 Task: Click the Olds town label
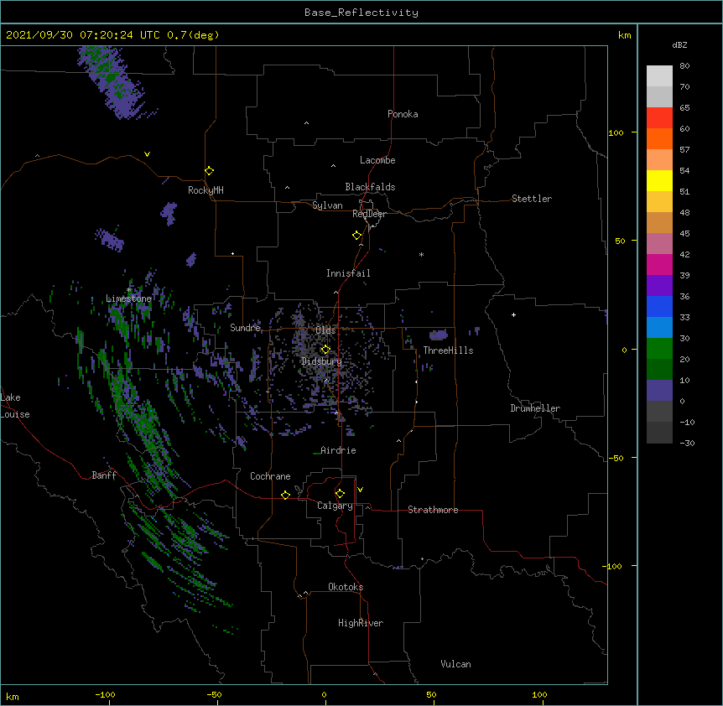coord(325,330)
